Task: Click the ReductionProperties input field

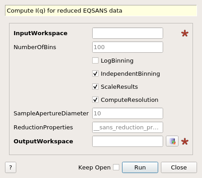Action: pyautogui.click(x=127, y=128)
